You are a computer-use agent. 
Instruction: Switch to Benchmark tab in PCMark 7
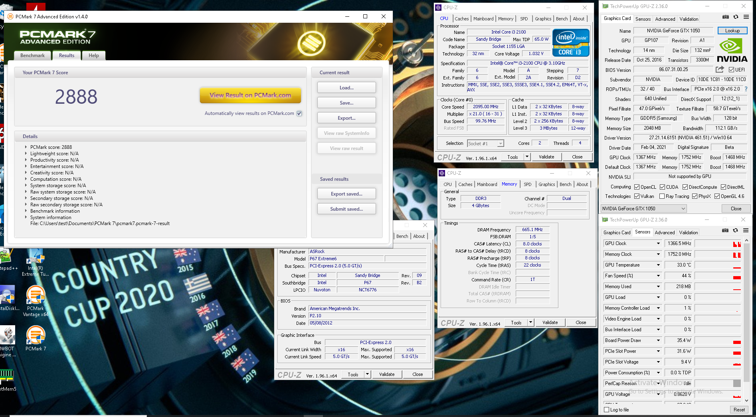(x=33, y=55)
